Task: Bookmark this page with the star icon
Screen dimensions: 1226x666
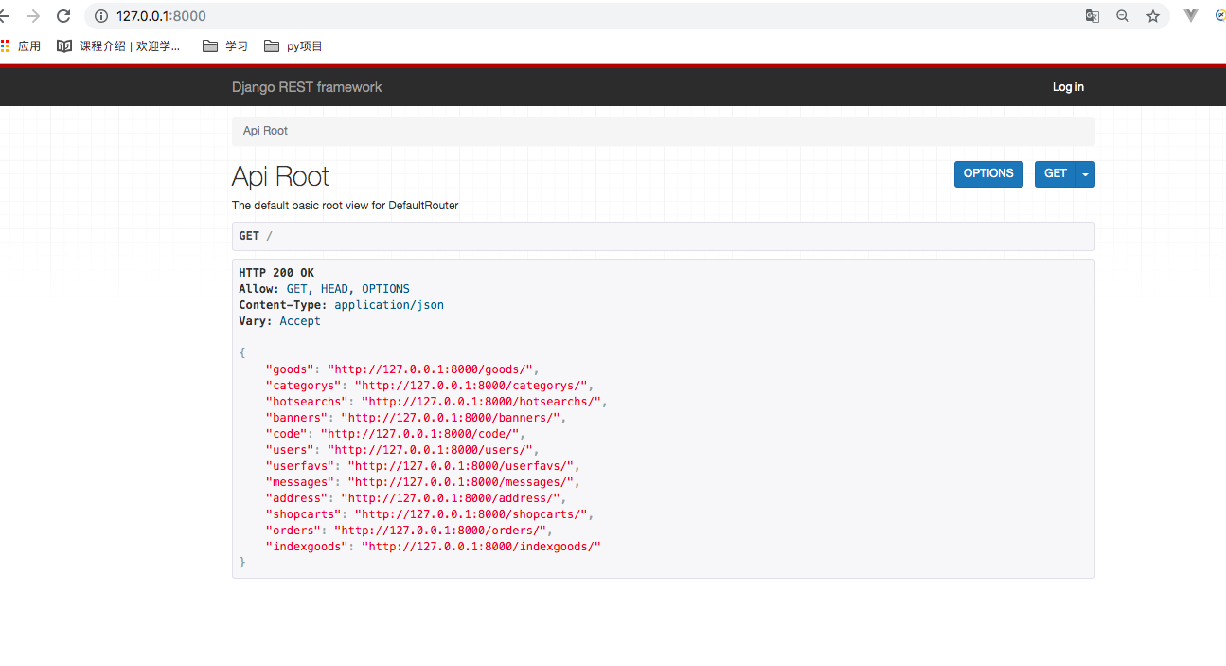Action: 1153,16
